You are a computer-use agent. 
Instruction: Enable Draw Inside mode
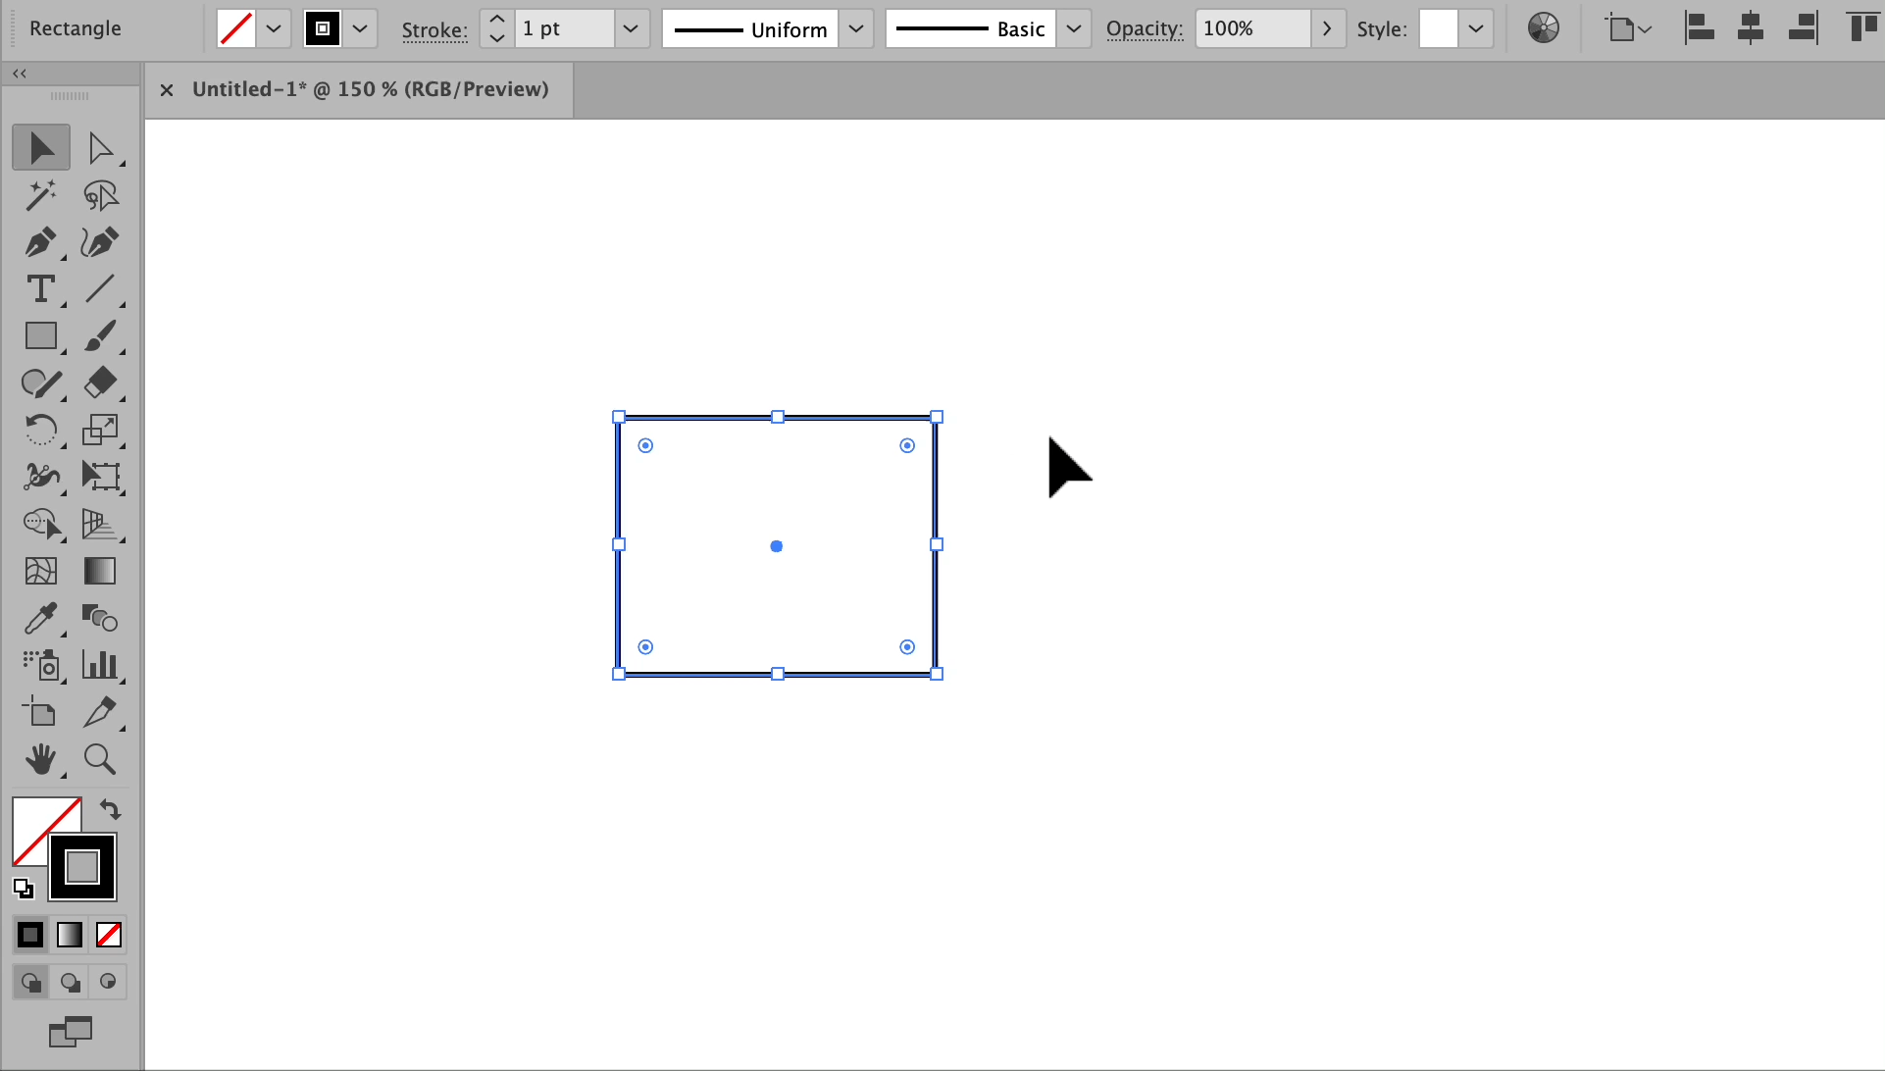[108, 982]
